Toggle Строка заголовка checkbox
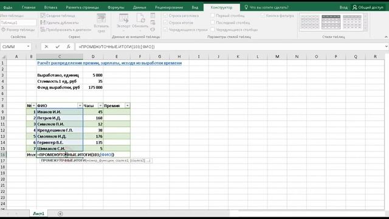Image resolution: width=389 pixels, height=219 pixels. point(166,16)
